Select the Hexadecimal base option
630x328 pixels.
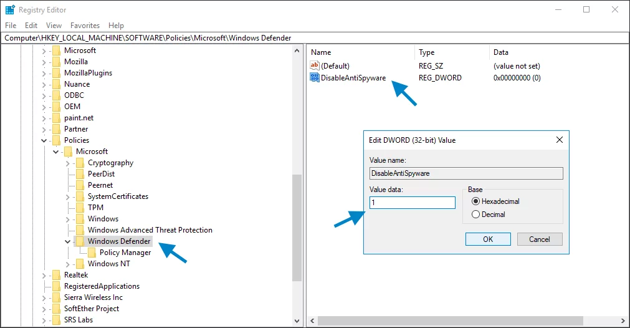pyautogui.click(x=476, y=201)
